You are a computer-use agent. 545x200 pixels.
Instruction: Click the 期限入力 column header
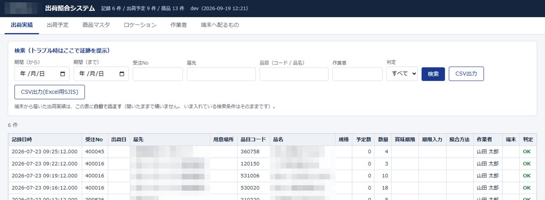click(432, 139)
